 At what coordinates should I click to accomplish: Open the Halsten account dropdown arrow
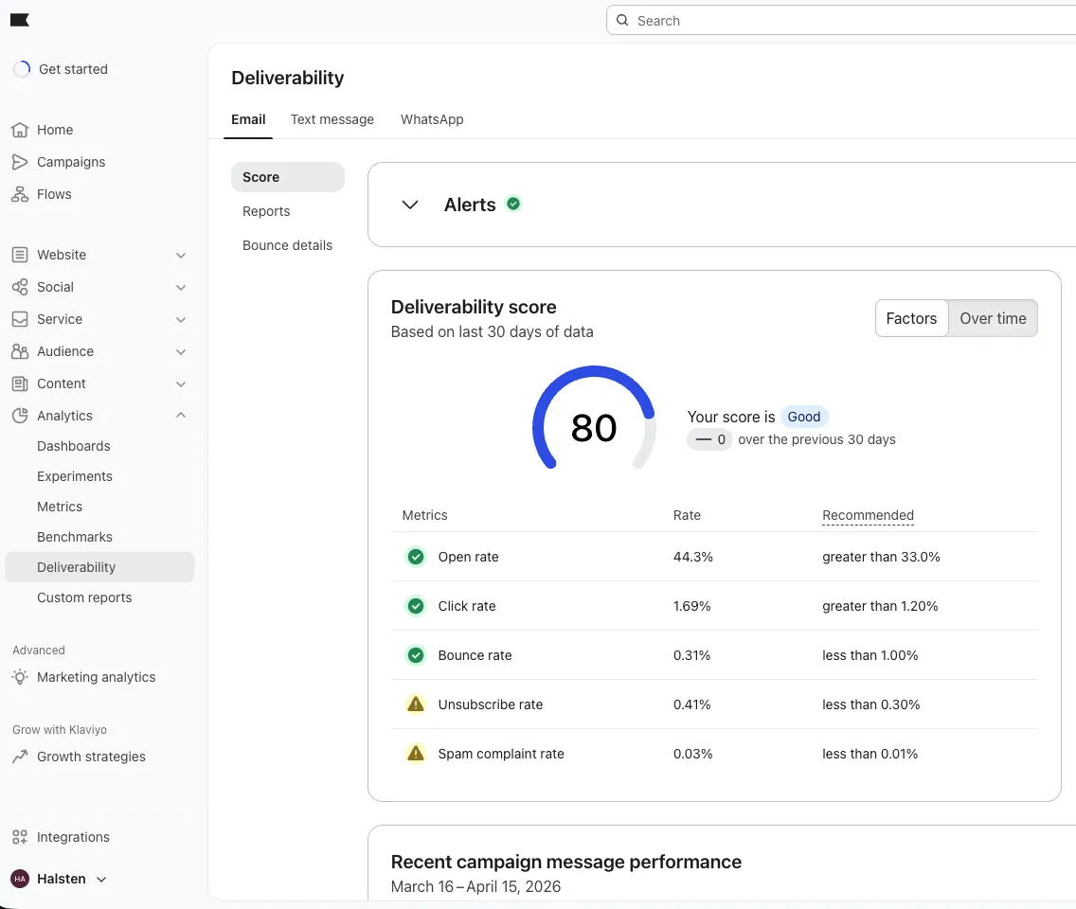click(x=101, y=880)
